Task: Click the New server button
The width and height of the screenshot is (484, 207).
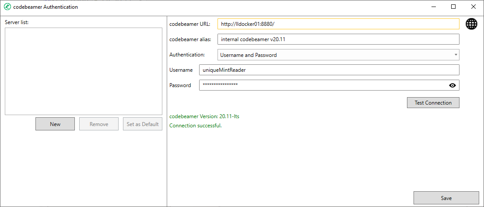Action: pyautogui.click(x=55, y=124)
